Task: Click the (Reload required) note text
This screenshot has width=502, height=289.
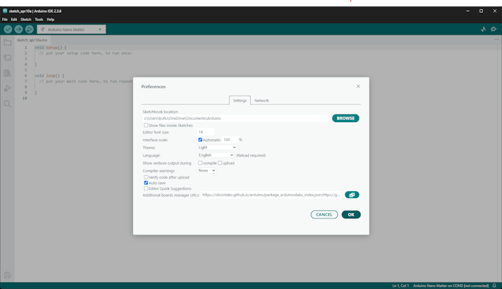Action: [x=251, y=155]
